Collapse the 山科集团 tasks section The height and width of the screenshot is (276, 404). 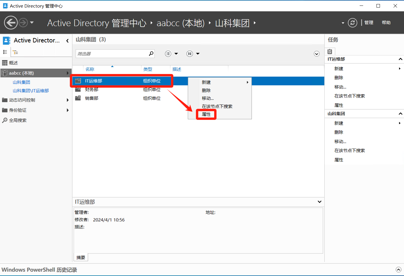400,114
